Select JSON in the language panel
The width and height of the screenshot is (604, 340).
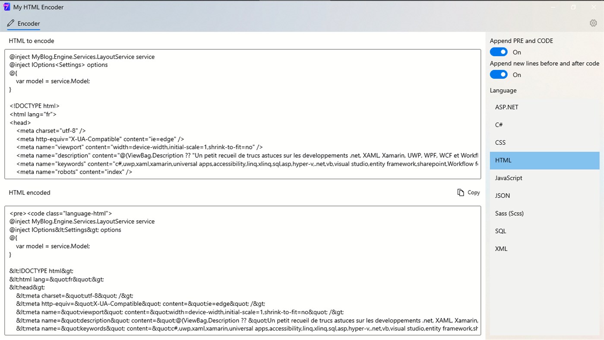click(x=544, y=195)
